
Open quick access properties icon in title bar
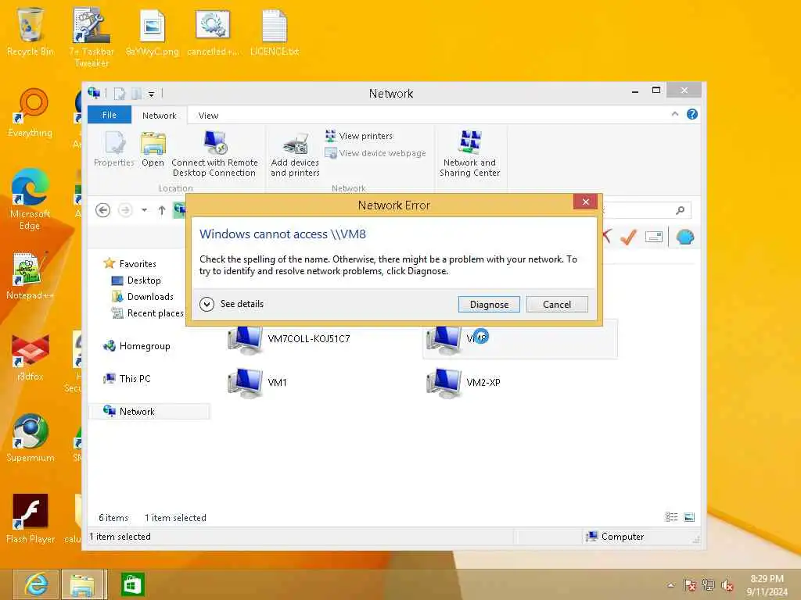tap(119, 94)
